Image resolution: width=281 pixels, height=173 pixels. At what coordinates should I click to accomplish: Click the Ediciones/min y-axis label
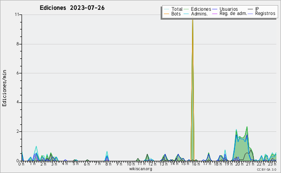4,88
